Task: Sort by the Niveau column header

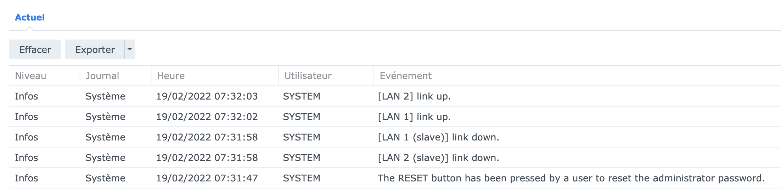Action: coord(30,76)
